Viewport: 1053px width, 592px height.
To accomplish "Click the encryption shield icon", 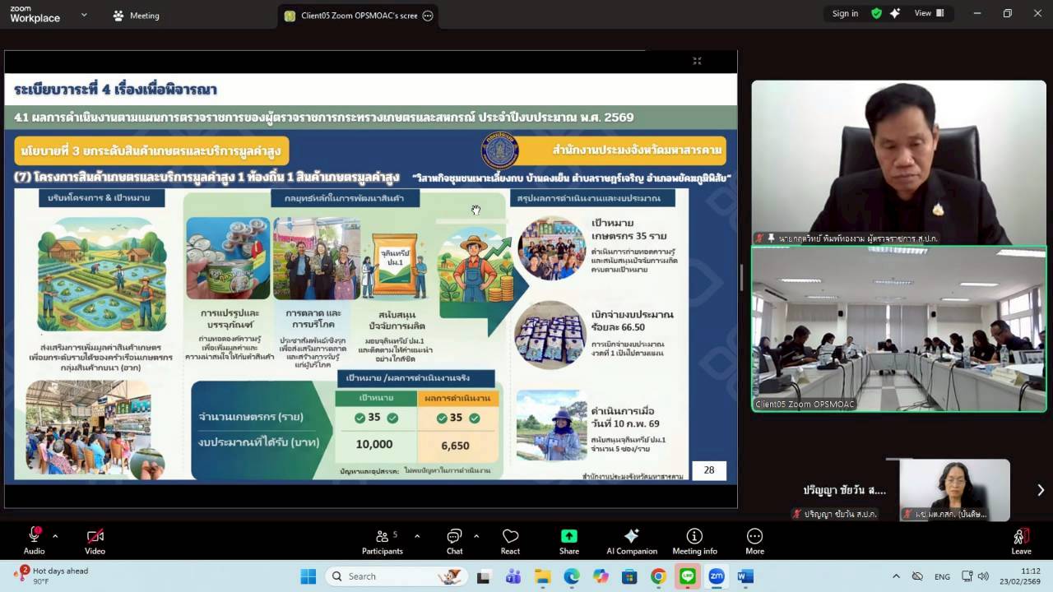I will pyautogui.click(x=877, y=14).
